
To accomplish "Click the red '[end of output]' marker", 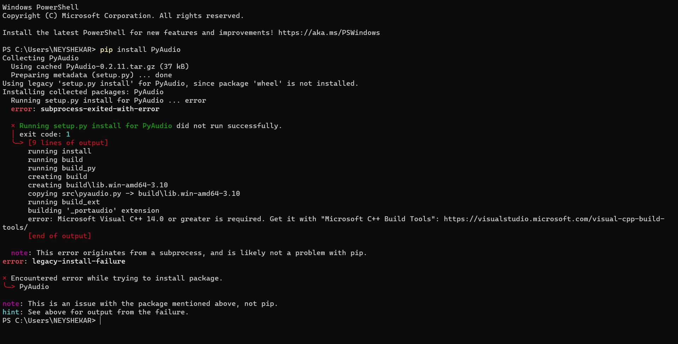I will coord(59,236).
